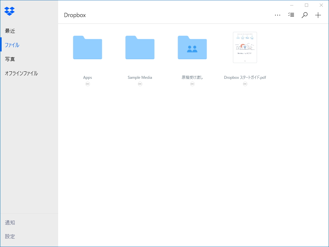Viewport: 329px width, 247px height.
Task: Open options menu for the Apps folder
Action: click(87, 84)
